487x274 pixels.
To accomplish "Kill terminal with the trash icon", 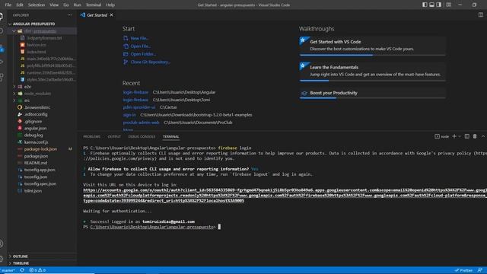I will pos(475,136).
